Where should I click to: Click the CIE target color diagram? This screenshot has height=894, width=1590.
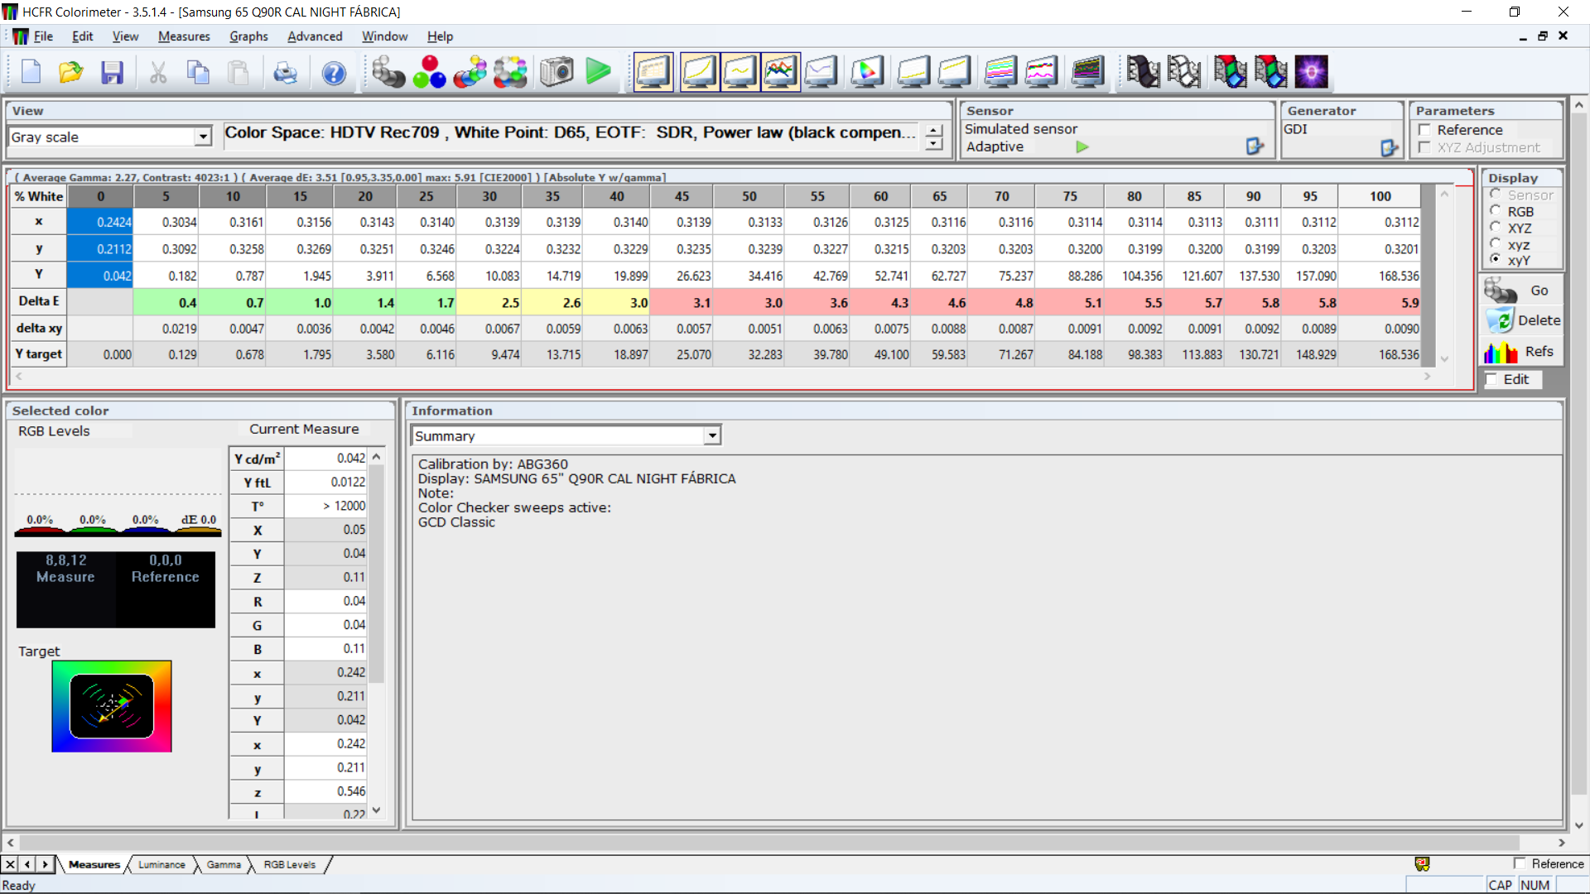(x=112, y=706)
